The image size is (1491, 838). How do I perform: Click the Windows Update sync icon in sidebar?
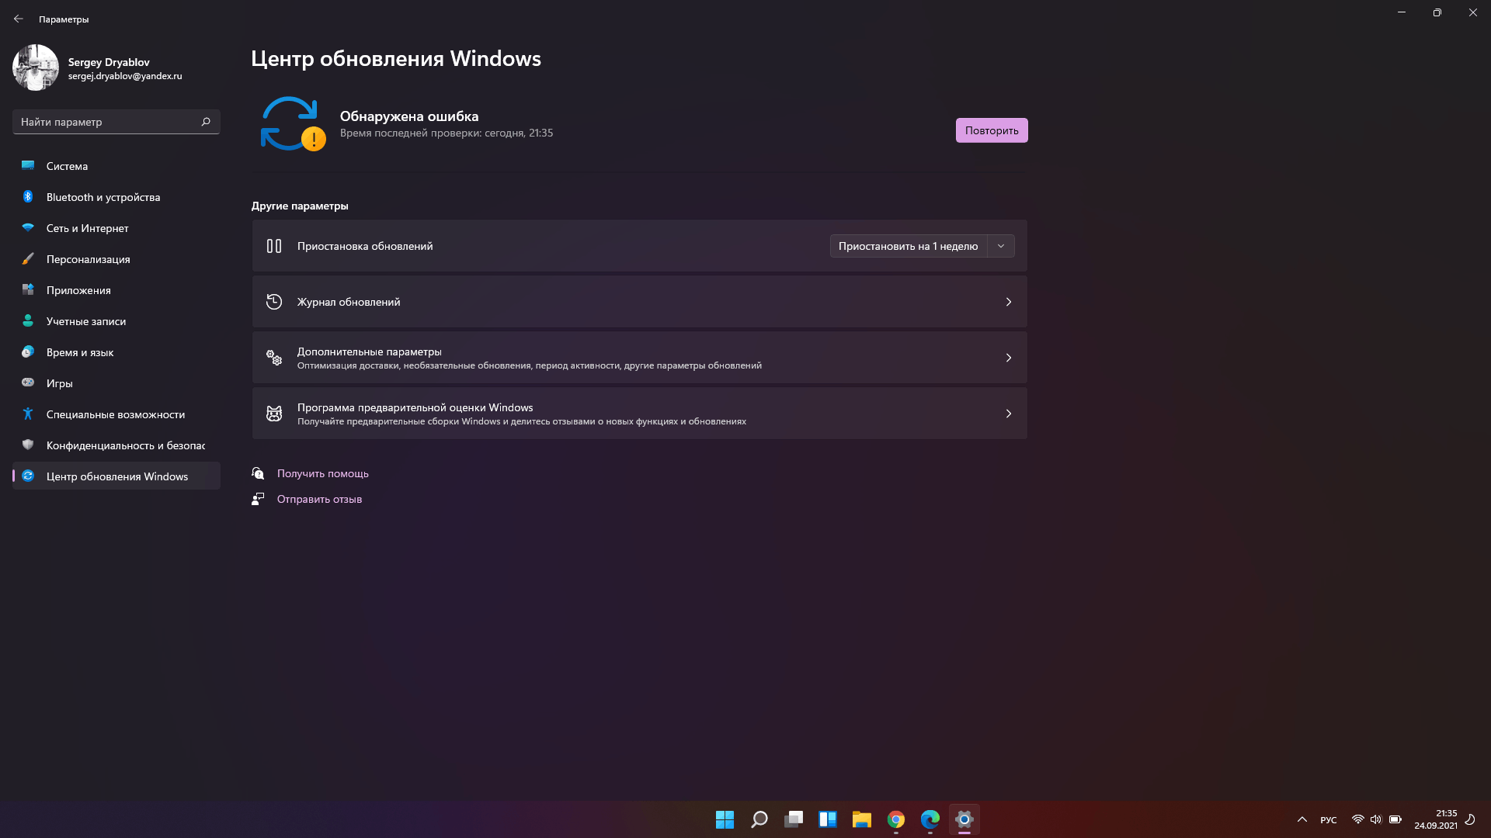click(28, 476)
